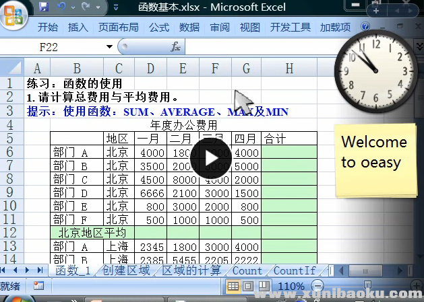The height and width of the screenshot is (302, 424).
Task: Click the Insert Function fx icon
Action: click(x=175, y=47)
